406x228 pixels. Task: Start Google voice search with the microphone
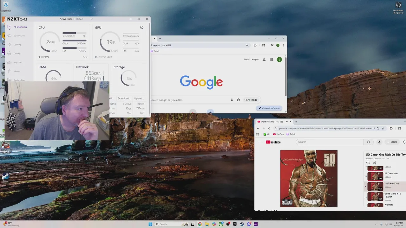click(232, 100)
